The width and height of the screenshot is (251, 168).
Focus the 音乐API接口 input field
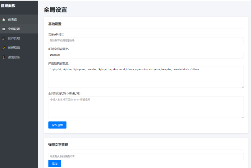click(x=146, y=41)
